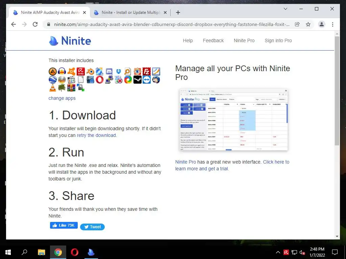Click the change apps link

coord(62,98)
